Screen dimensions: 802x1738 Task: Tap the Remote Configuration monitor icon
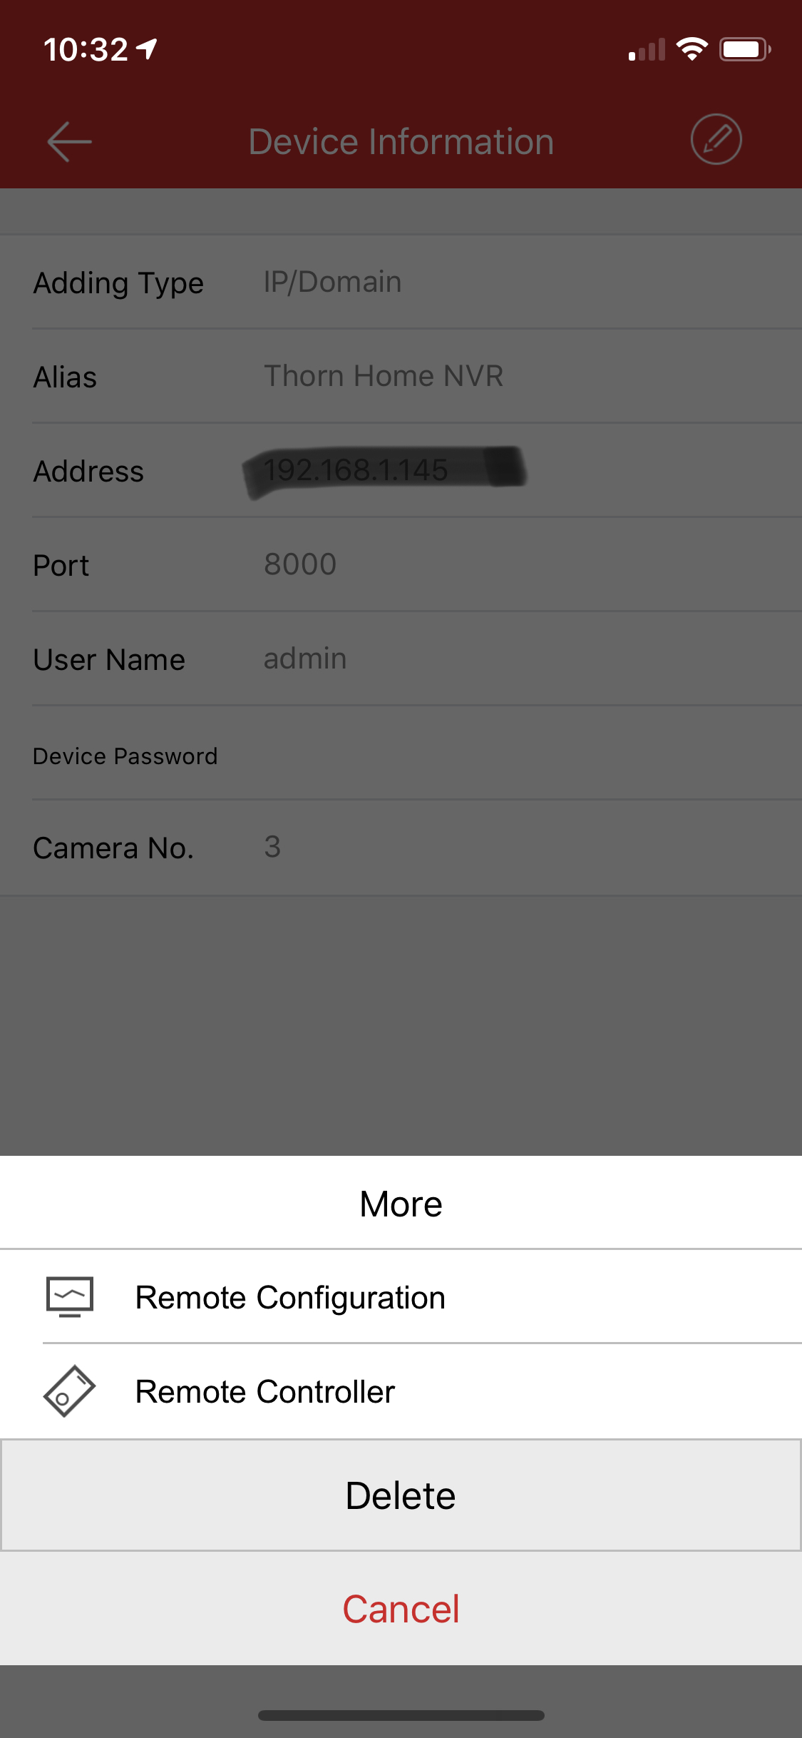(69, 1296)
